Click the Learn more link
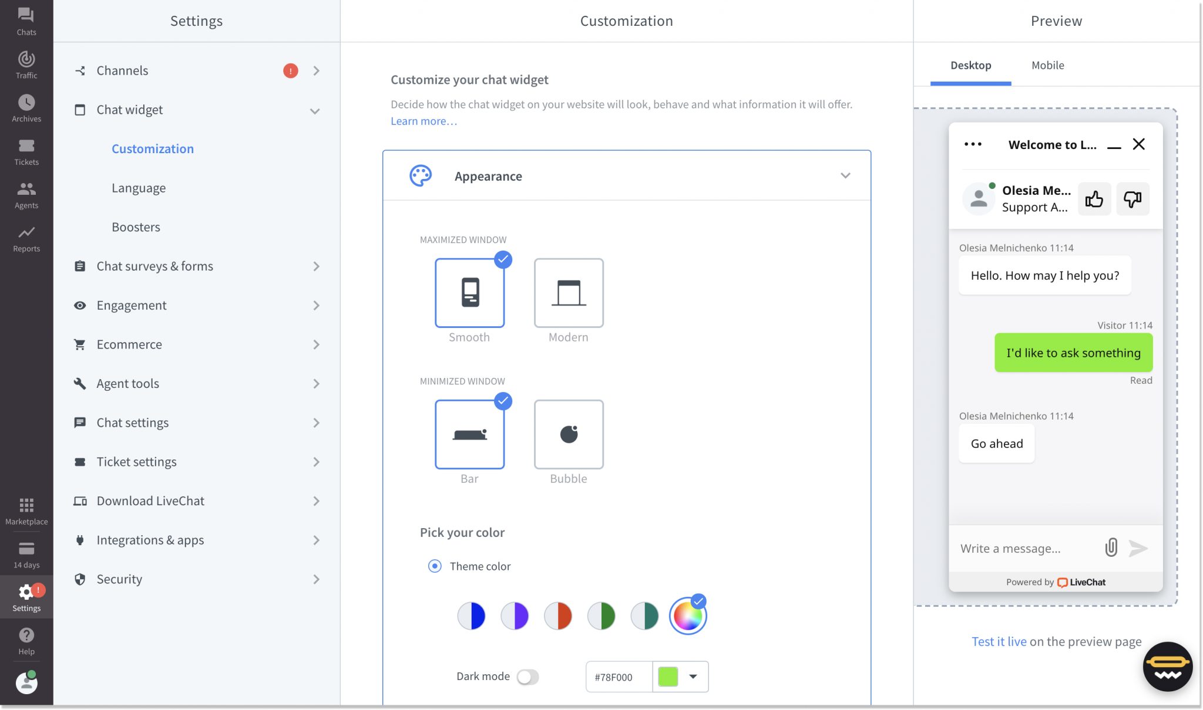 click(423, 121)
